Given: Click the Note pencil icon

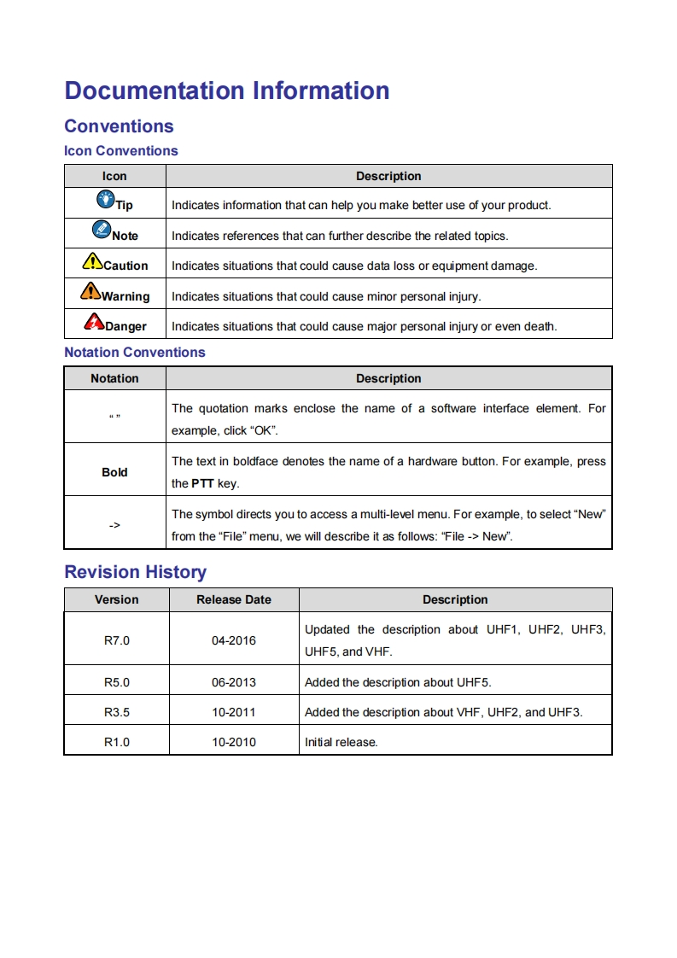Looking at the screenshot, I should pos(102,230).
